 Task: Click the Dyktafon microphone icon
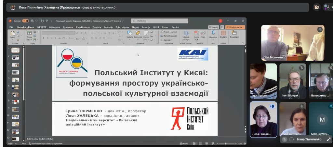(213, 34)
